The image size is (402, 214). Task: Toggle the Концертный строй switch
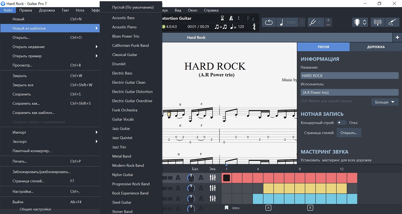341,123
